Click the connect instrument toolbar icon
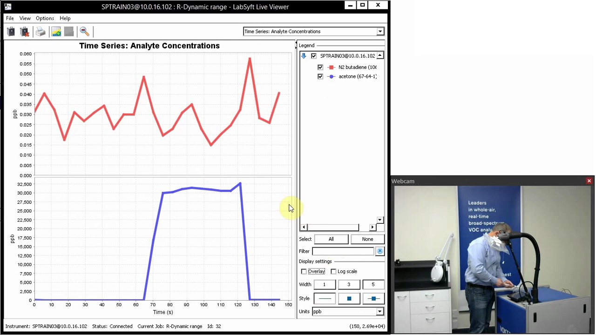 click(11, 32)
